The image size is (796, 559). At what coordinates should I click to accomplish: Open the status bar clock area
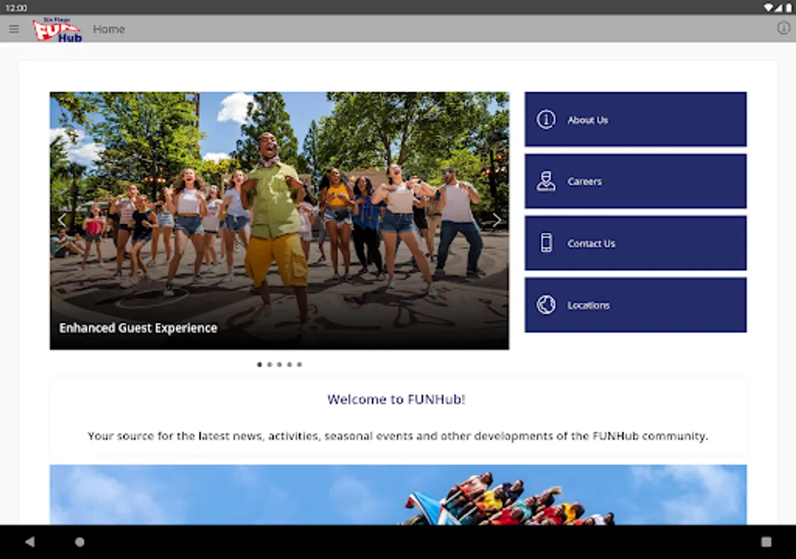click(x=15, y=7)
